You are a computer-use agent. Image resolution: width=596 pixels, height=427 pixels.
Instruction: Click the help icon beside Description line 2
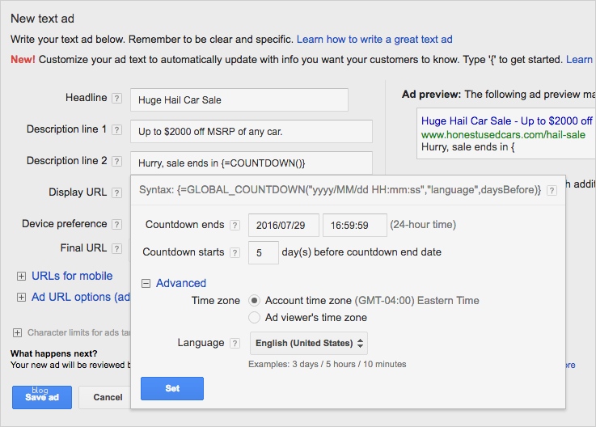(x=116, y=162)
